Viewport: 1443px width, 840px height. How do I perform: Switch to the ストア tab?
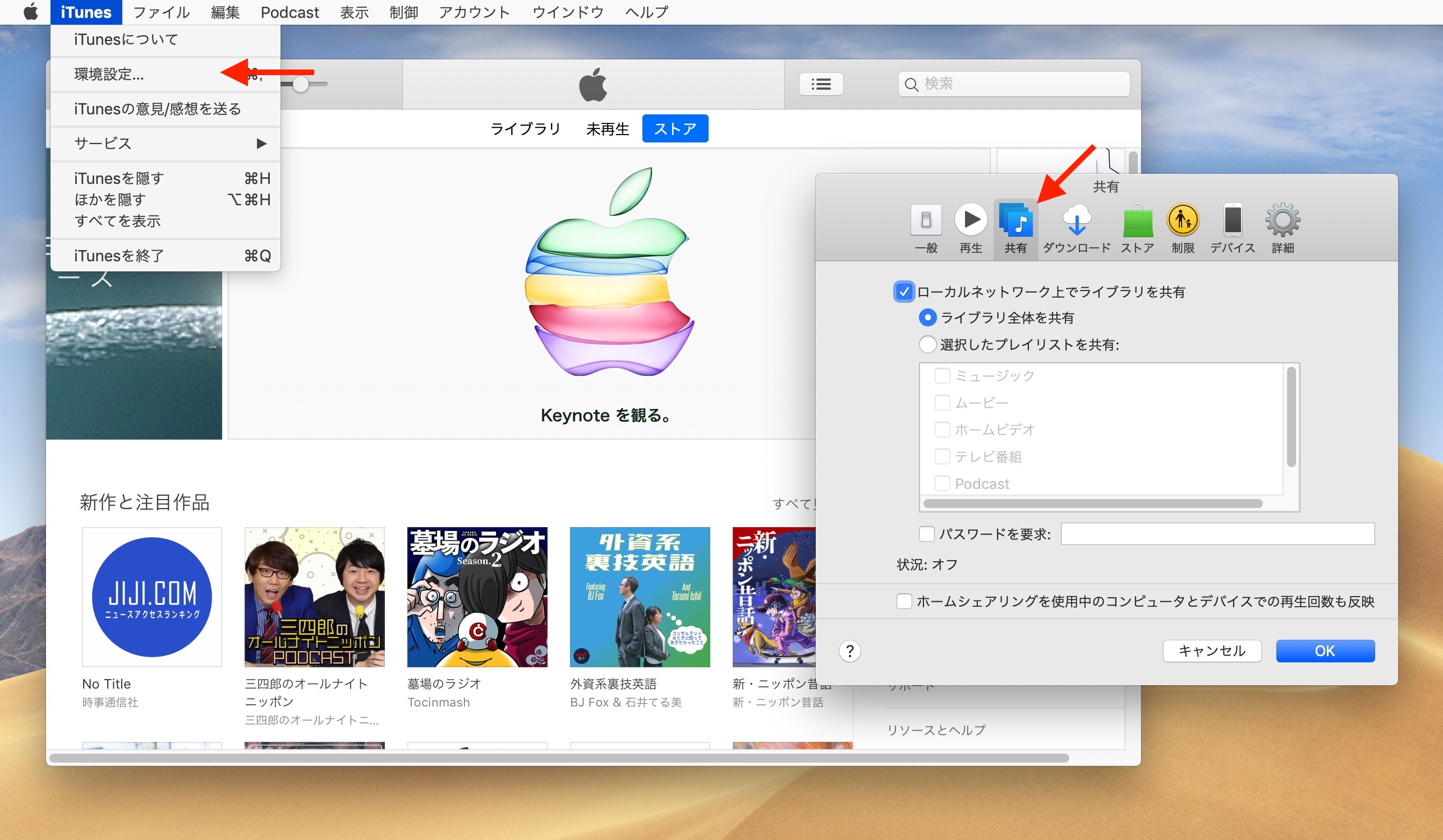[x=675, y=129]
